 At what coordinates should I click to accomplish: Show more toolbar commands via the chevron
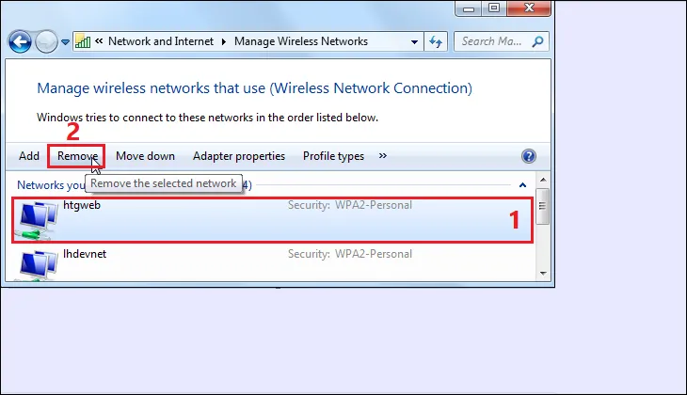tap(383, 156)
